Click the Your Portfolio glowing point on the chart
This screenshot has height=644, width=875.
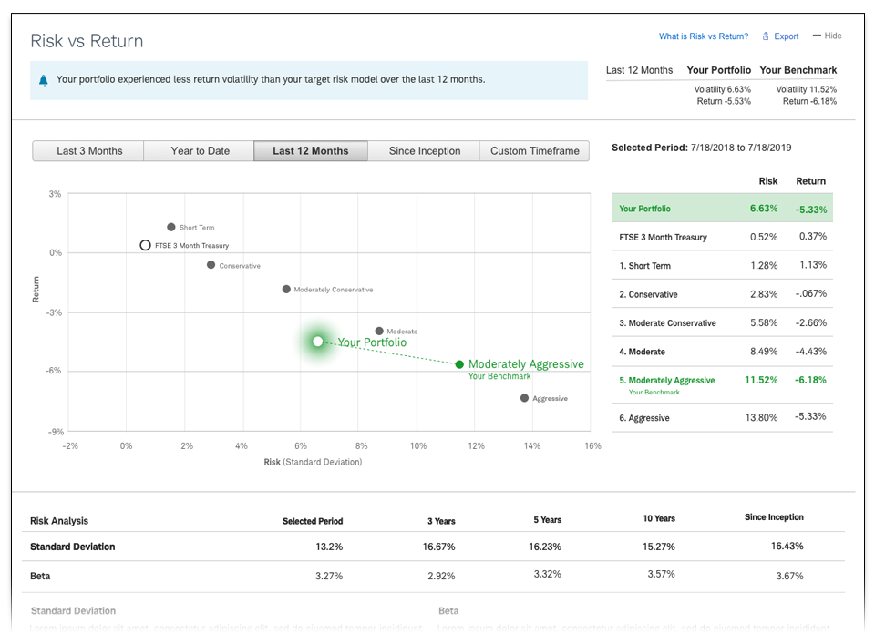(x=317, y=342)
